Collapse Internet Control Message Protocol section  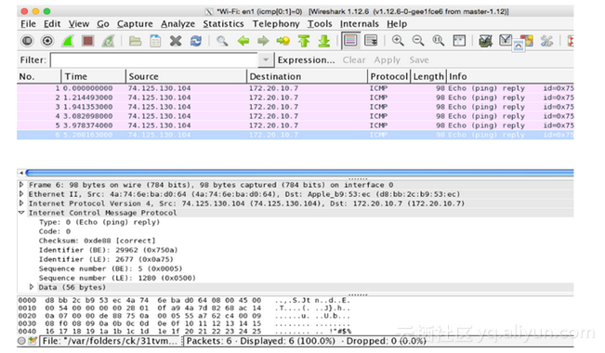21,213
